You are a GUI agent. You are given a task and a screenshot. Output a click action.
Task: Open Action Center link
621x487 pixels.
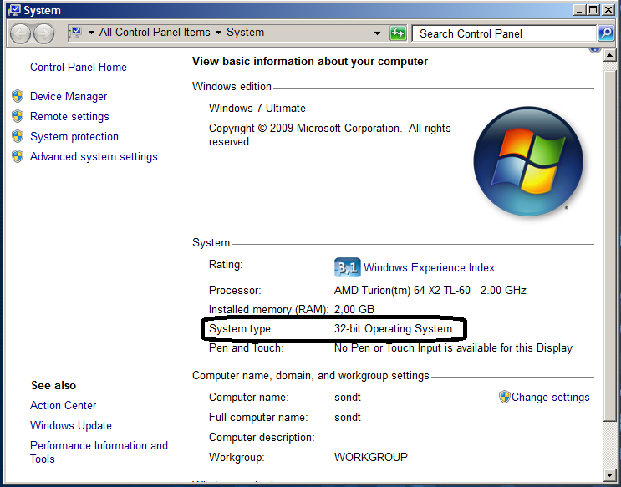pyautogui.click(x=64, y=405)
